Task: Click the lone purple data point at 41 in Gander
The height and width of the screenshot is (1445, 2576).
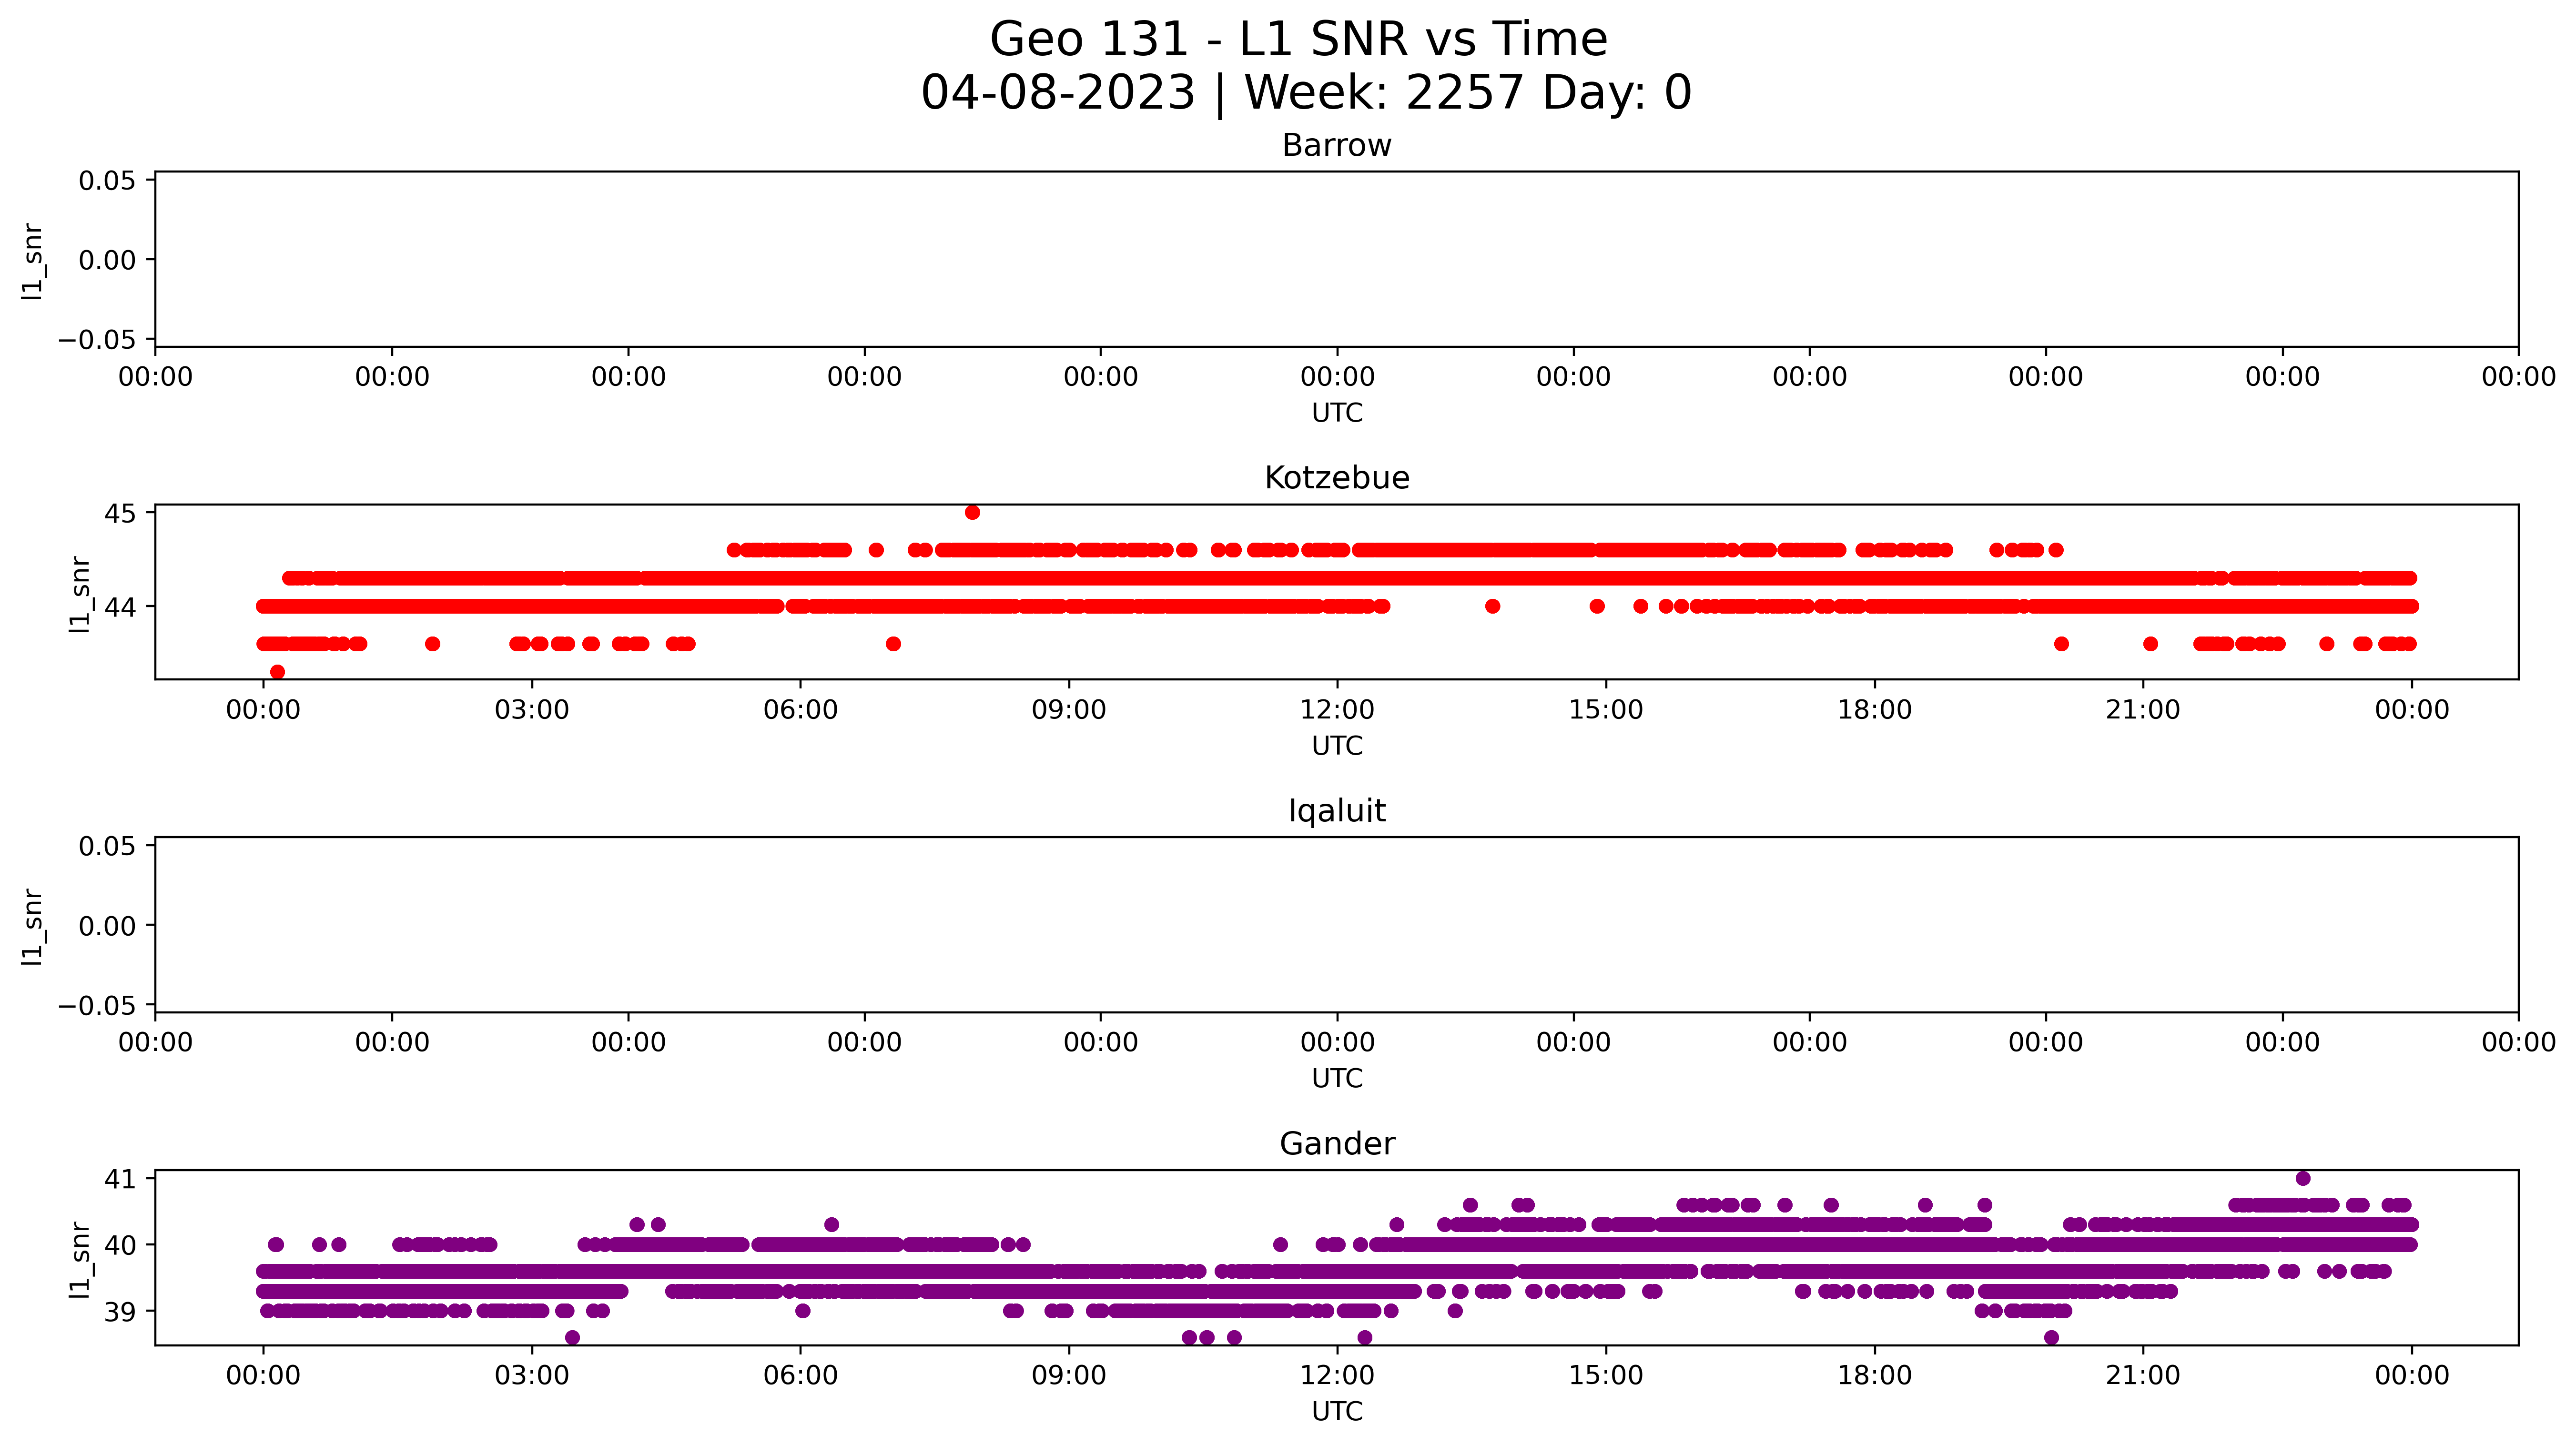Action: [x=2303, y=1178]
